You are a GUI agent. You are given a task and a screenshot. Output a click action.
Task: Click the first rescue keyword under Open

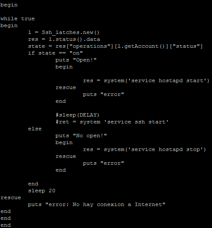(66, 87)
